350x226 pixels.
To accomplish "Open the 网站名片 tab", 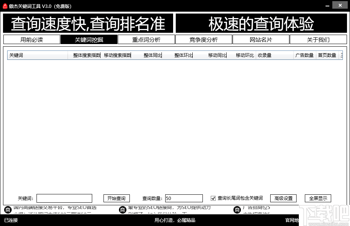I will pyautogui.click(x=261, y=39).
